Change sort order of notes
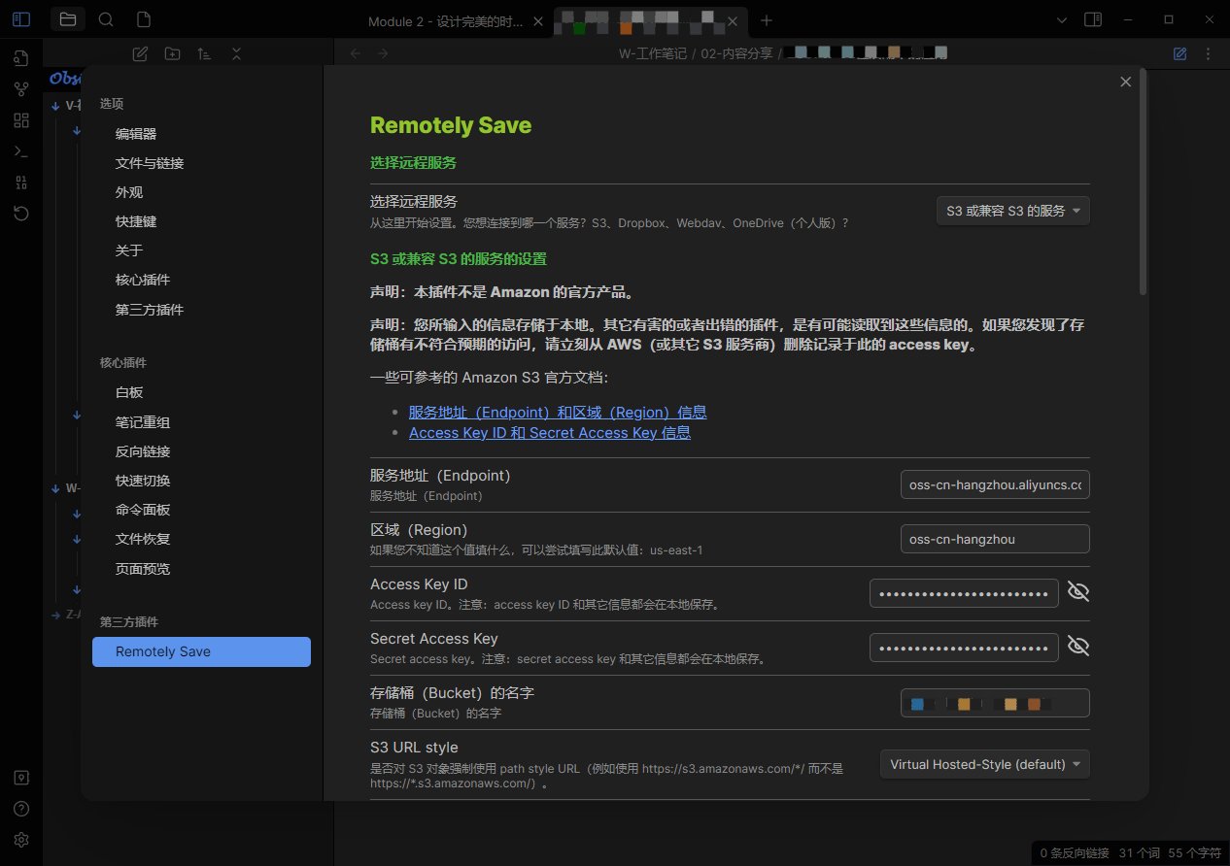Screen dimensions: 1230x866 tap(204, 53)
